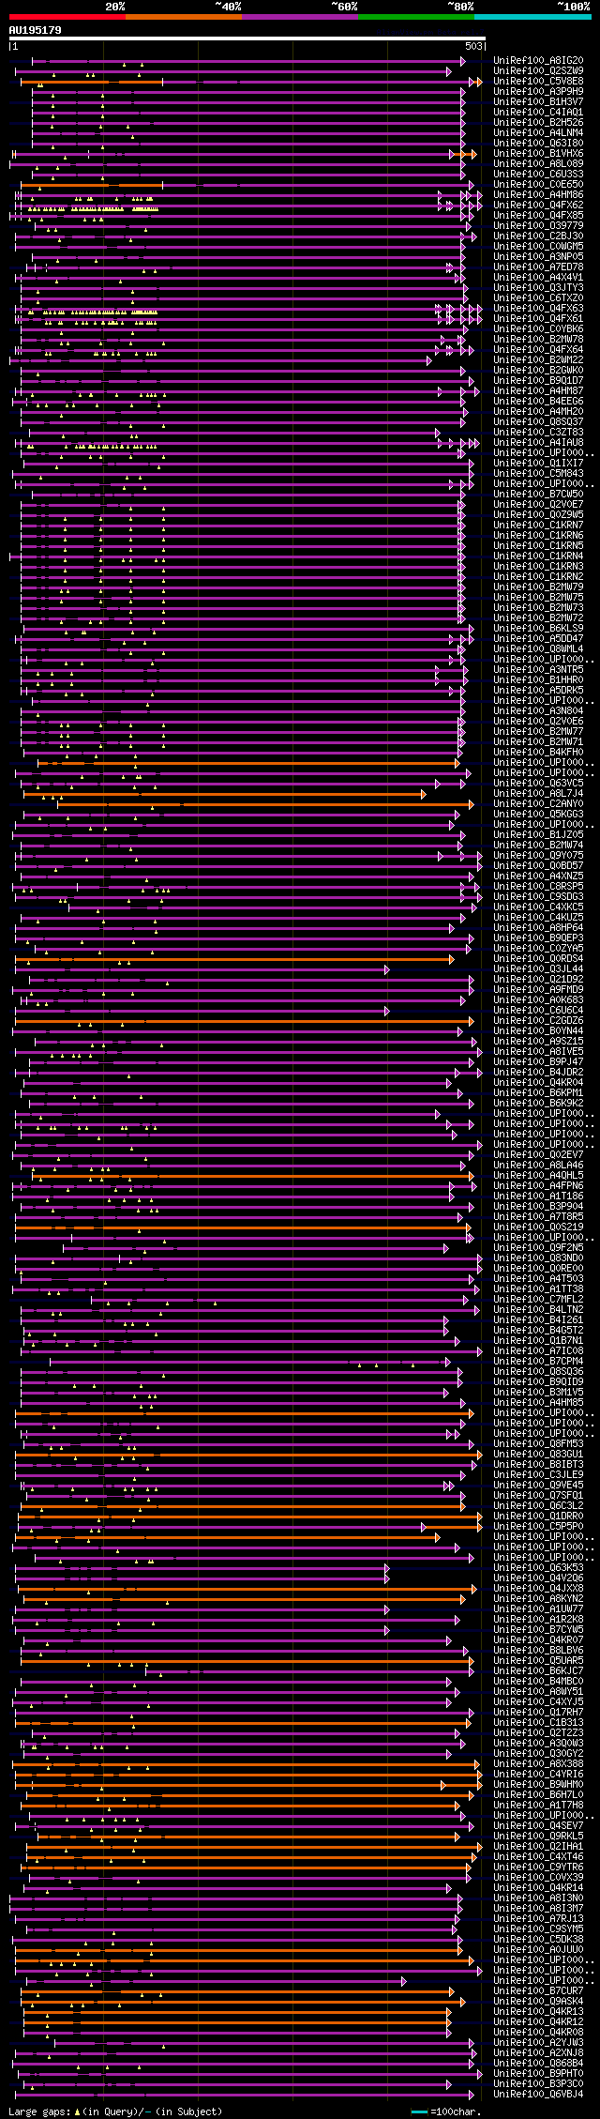Click the entry UniRef100_C1KRN2
600x2119 pixels.
(538, 576)
